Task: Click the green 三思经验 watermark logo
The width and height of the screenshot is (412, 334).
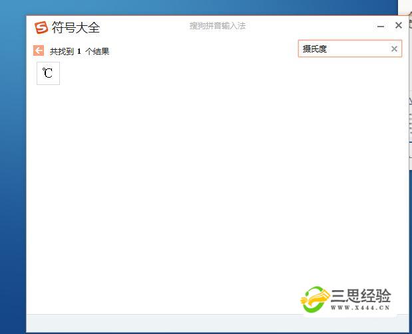Action: 316,300
